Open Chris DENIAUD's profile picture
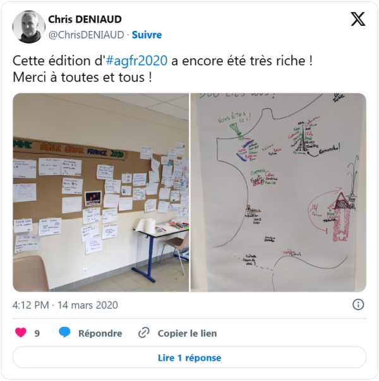 click(x=28, y=27)
